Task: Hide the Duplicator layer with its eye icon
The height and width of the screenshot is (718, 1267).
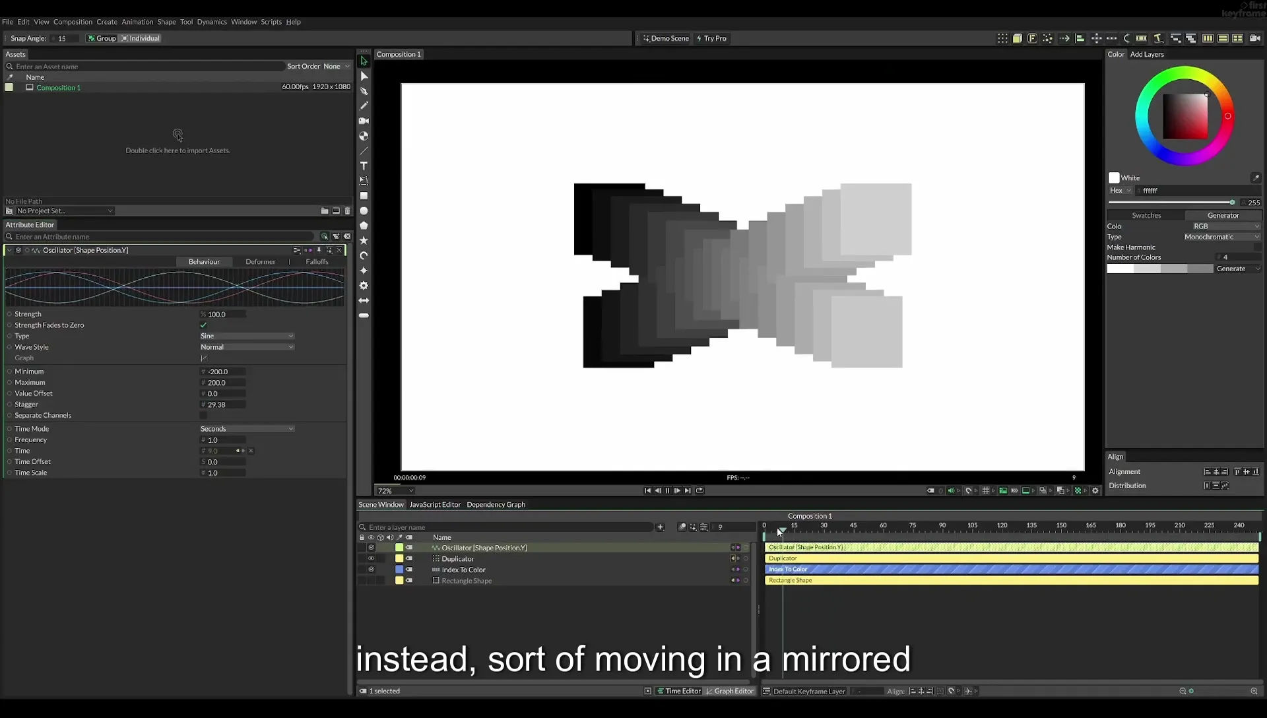Action: click(x=371, y=559)
